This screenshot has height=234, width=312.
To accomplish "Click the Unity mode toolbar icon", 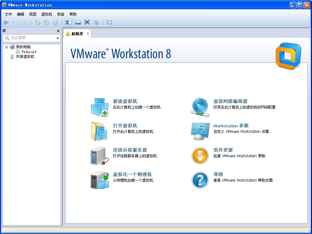I will [x=96, y=22].
